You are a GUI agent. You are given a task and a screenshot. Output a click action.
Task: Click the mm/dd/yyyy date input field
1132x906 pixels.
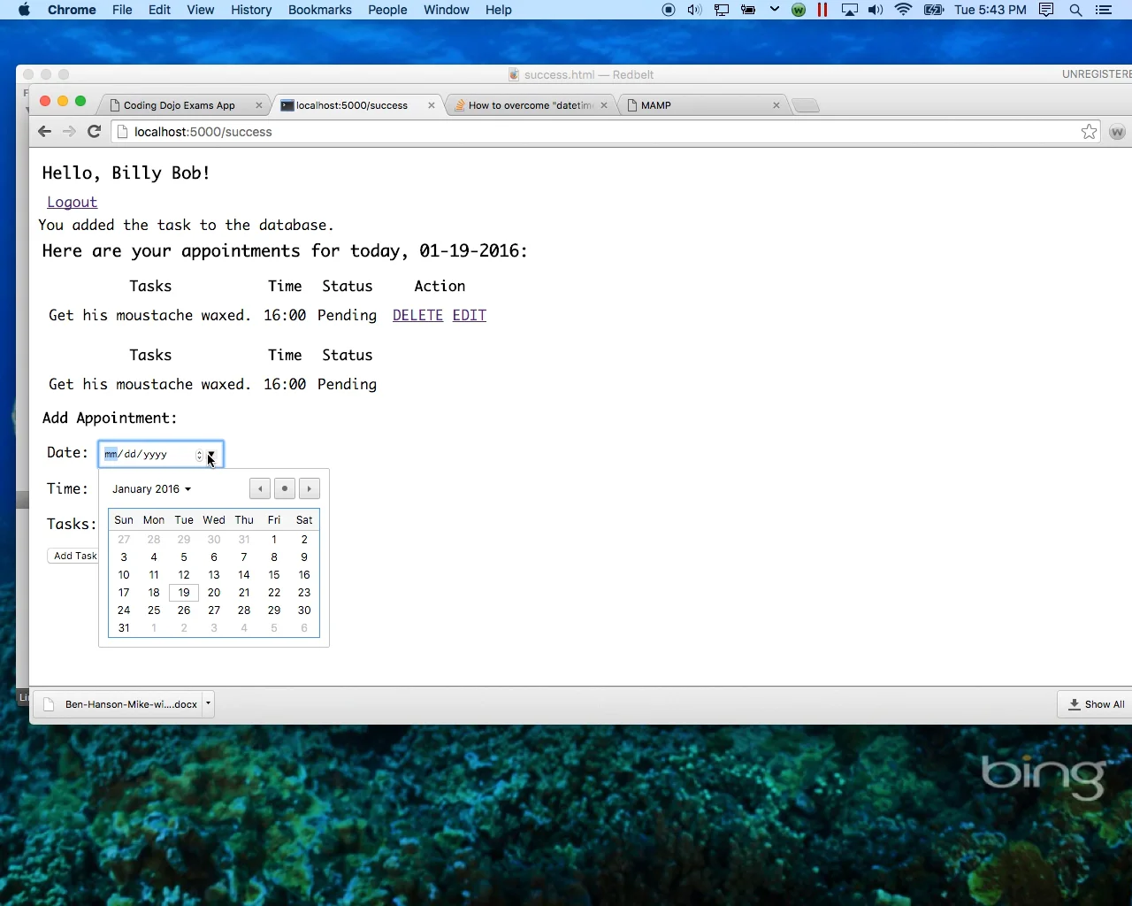pos(160,455)
